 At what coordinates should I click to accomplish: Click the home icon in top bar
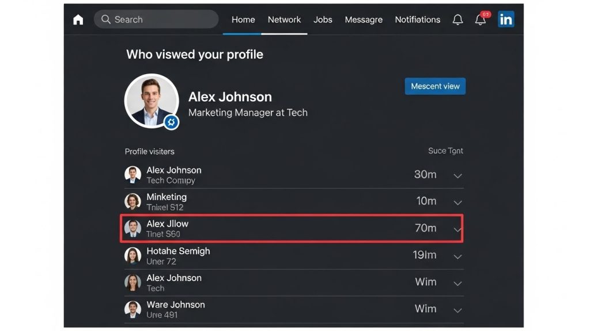coord(78,20)
